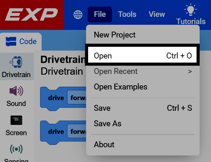The height and width of the screenshot is (162, 211).
Task: Expand forward dropdown in first drive block
Action: tap(77, 97)
